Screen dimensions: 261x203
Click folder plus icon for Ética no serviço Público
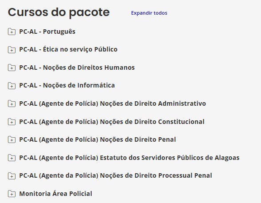12,50
